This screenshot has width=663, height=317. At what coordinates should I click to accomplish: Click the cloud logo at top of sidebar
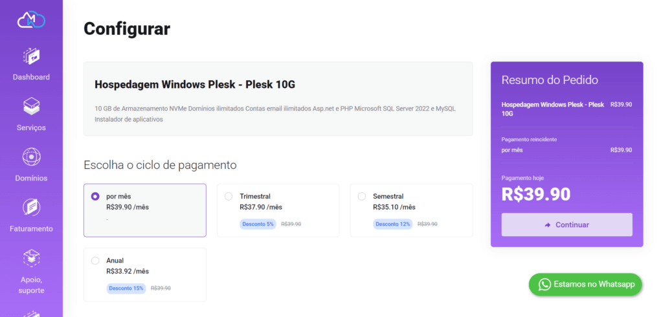point(31,19)
